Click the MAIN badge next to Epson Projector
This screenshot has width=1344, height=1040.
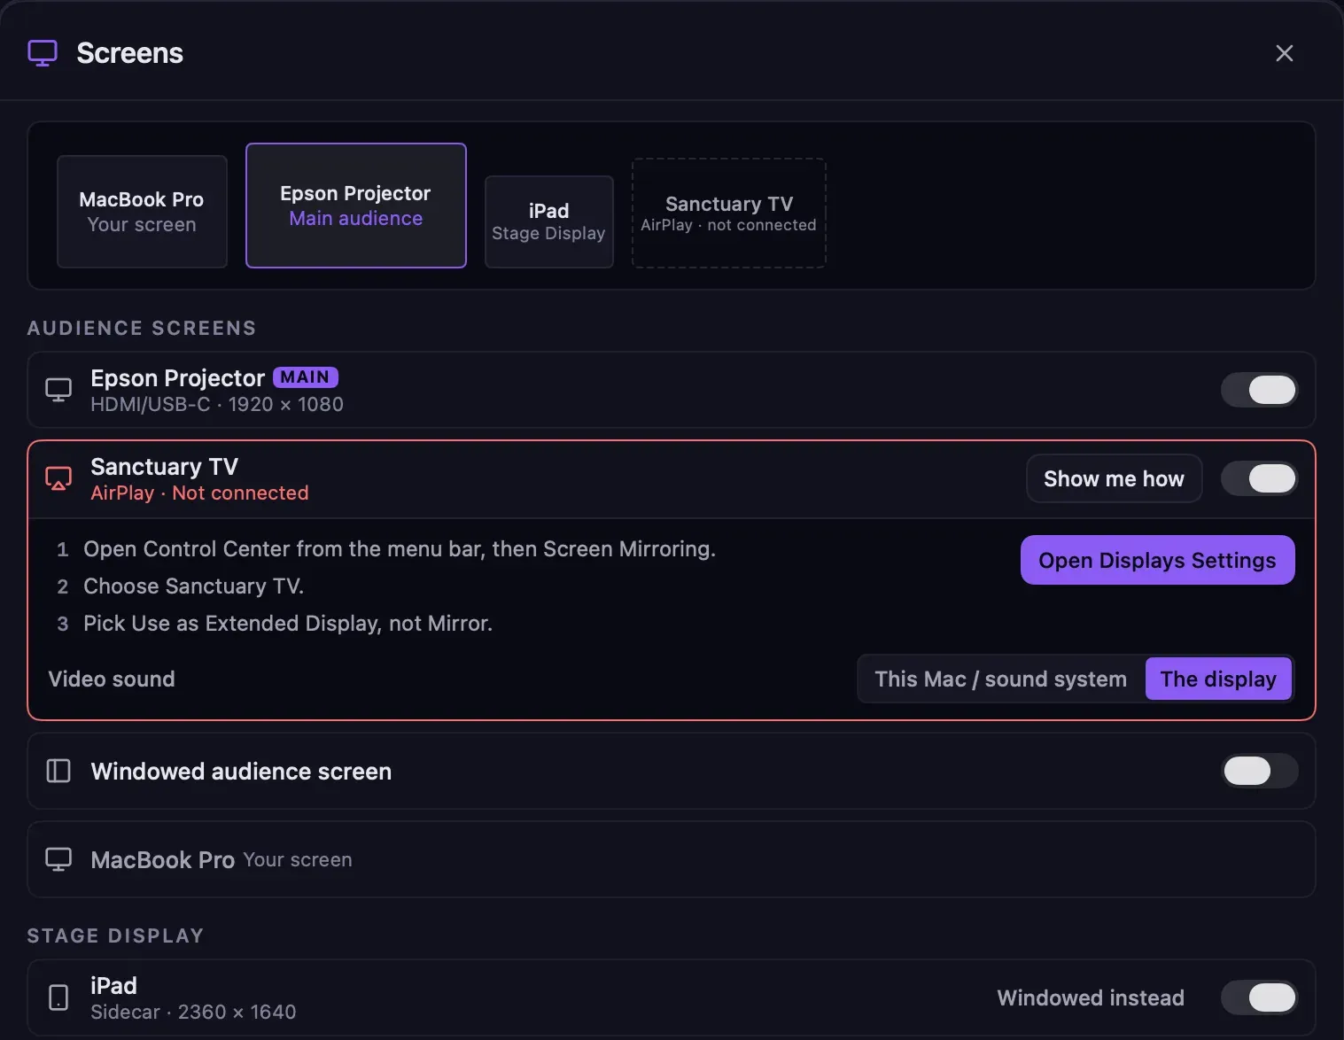[305, 377]
